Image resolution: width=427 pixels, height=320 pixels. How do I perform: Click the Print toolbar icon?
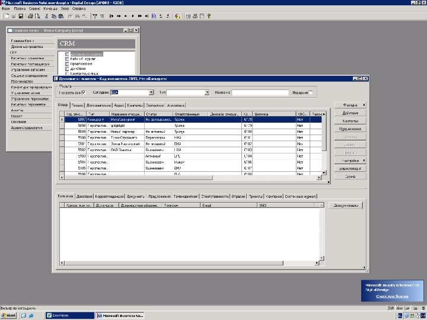[x=30, y=16]
